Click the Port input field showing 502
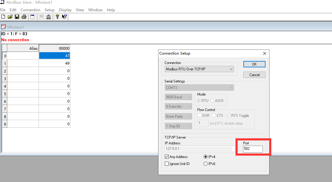The width and height of the screenshot is (332, 182). pyautogui.click(x=252, y=149)
